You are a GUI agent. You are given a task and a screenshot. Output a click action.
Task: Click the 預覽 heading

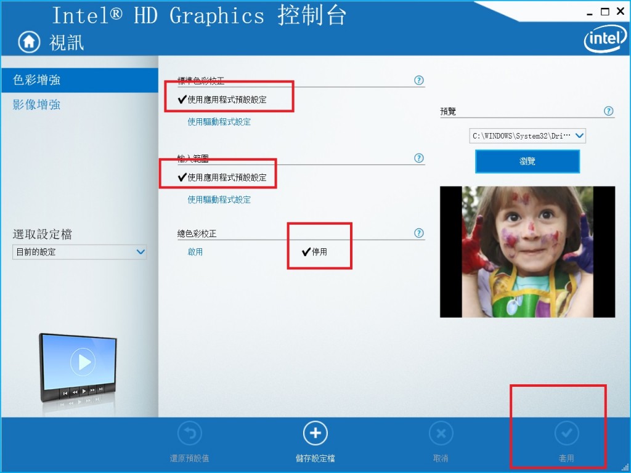(x=448, y=111)
